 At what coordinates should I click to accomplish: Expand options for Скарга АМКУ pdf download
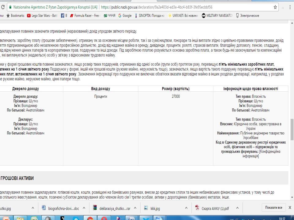click(237, 208)
